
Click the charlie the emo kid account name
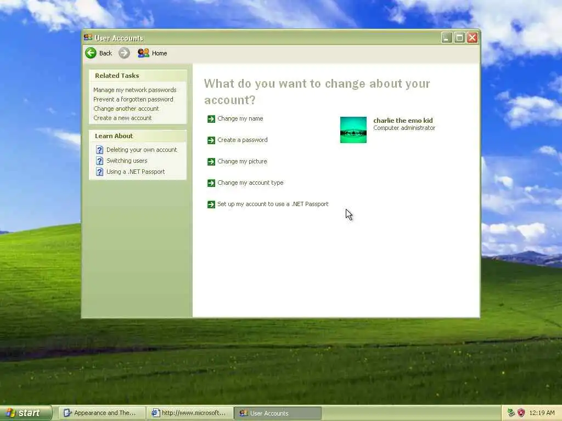click(403, 120)
